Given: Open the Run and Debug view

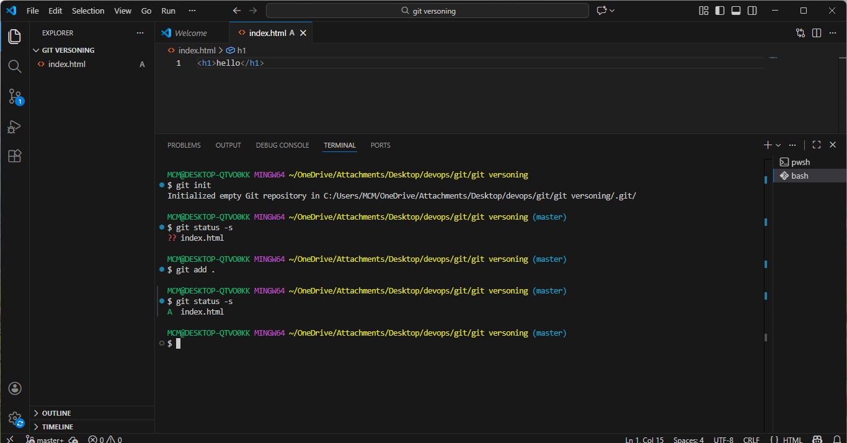Looking at the screenshot, I should click(x=15, y=127).
